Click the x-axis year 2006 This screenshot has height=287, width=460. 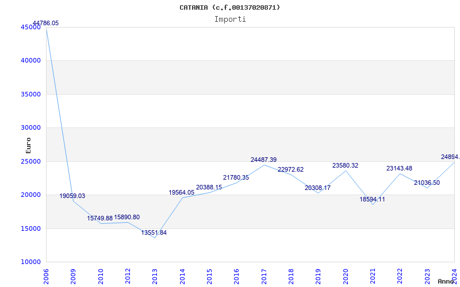[x=46, y=276]
